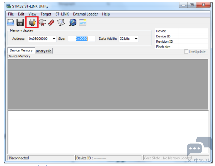
Task: Open ST website globe icon
Action: (x=73, y=23)
